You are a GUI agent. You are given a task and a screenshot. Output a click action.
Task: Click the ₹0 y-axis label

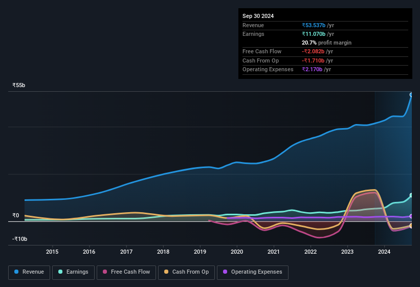pyautogui.click(x=15, y=215)
